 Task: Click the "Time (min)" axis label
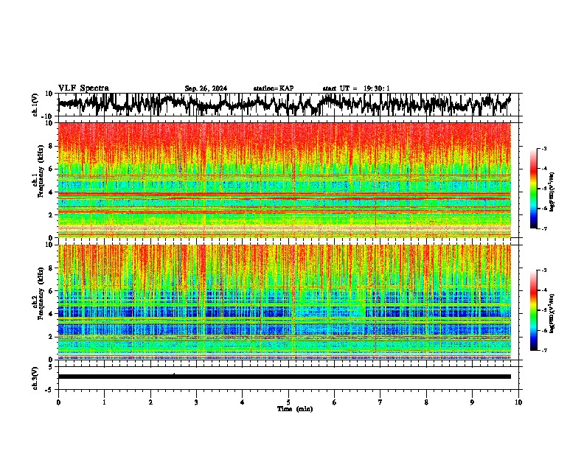pyautogui.click(x=295, y=409)
